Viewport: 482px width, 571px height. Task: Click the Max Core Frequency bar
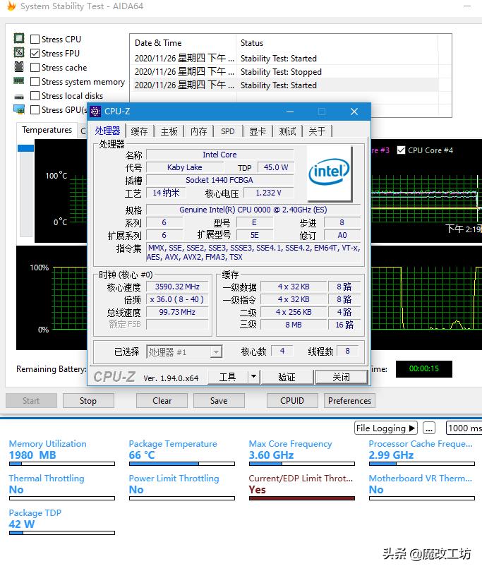click(x=302, y=464)
